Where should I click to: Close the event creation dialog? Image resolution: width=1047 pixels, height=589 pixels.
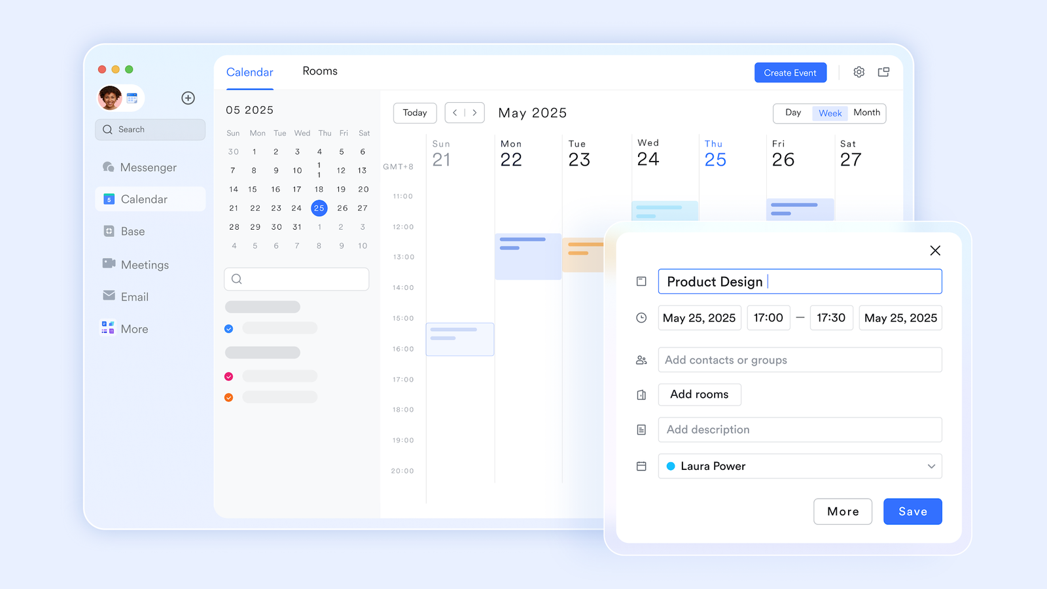(x=935, y=251)
